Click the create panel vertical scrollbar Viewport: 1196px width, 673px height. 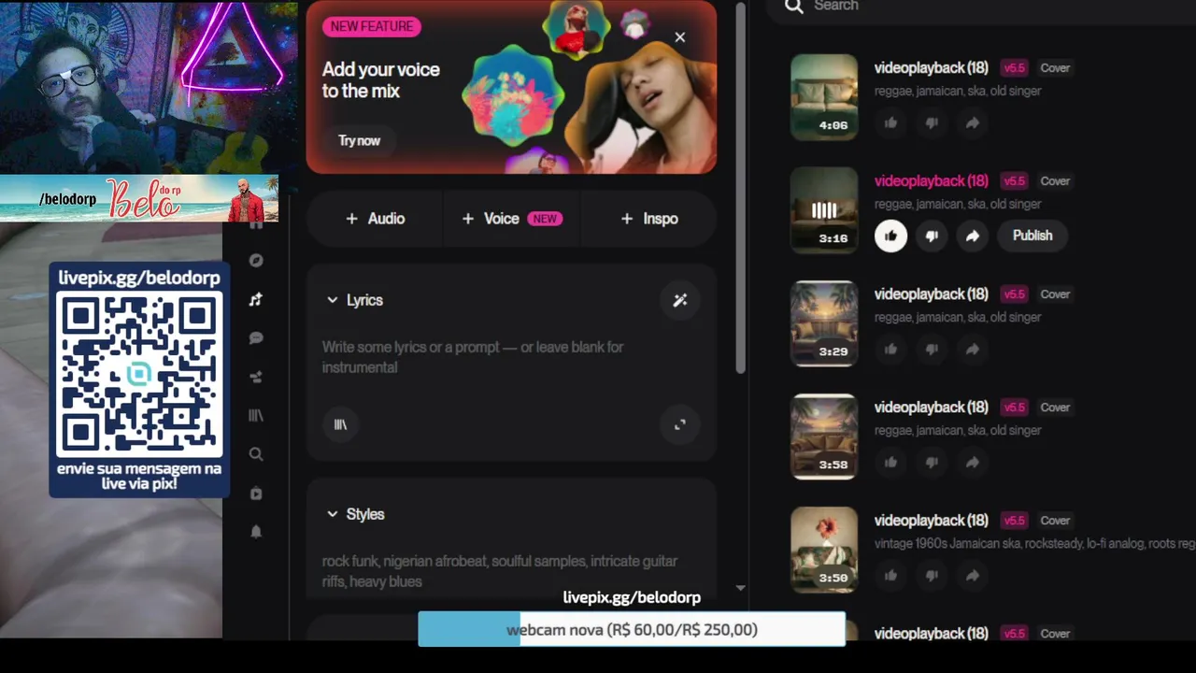[x=740, y=187]
